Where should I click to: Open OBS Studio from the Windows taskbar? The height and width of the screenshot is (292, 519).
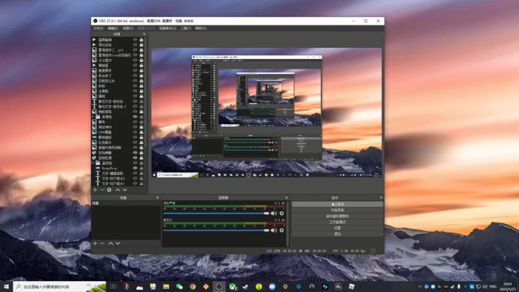coord(219,287)
